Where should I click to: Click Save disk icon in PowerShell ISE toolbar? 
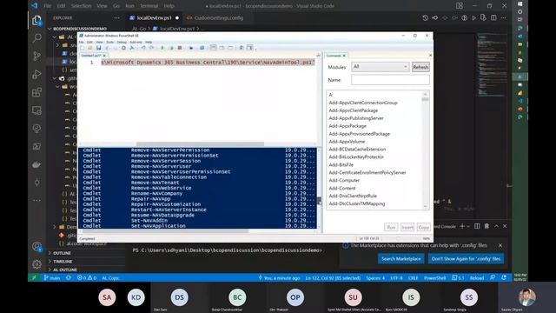[98, 48]
